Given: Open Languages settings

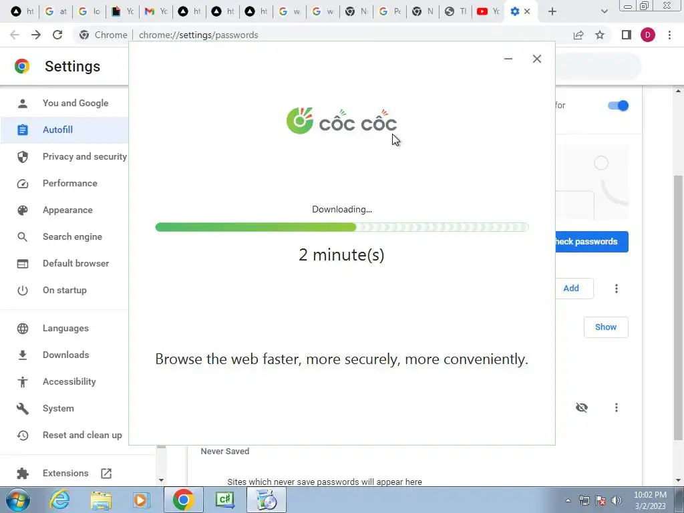Looking at the screenshot, I should pos(65,329).
